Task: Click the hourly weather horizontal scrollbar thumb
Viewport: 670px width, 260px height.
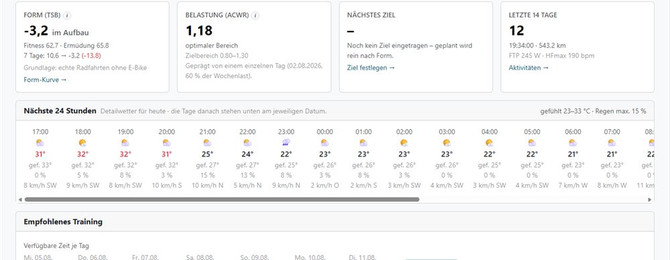Action: coord(222,199)
